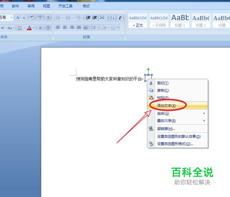This screenshot has width=230, height=197.
Task: Apply the 正文 style
Action: tap(138, 21)
